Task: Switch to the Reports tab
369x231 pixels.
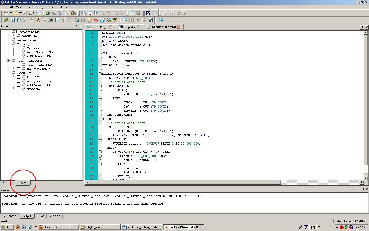Action: pos(129,27)
